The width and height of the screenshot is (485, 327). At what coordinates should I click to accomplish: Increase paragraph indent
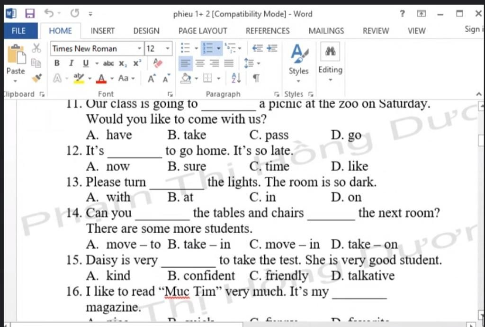pos(272,48)
